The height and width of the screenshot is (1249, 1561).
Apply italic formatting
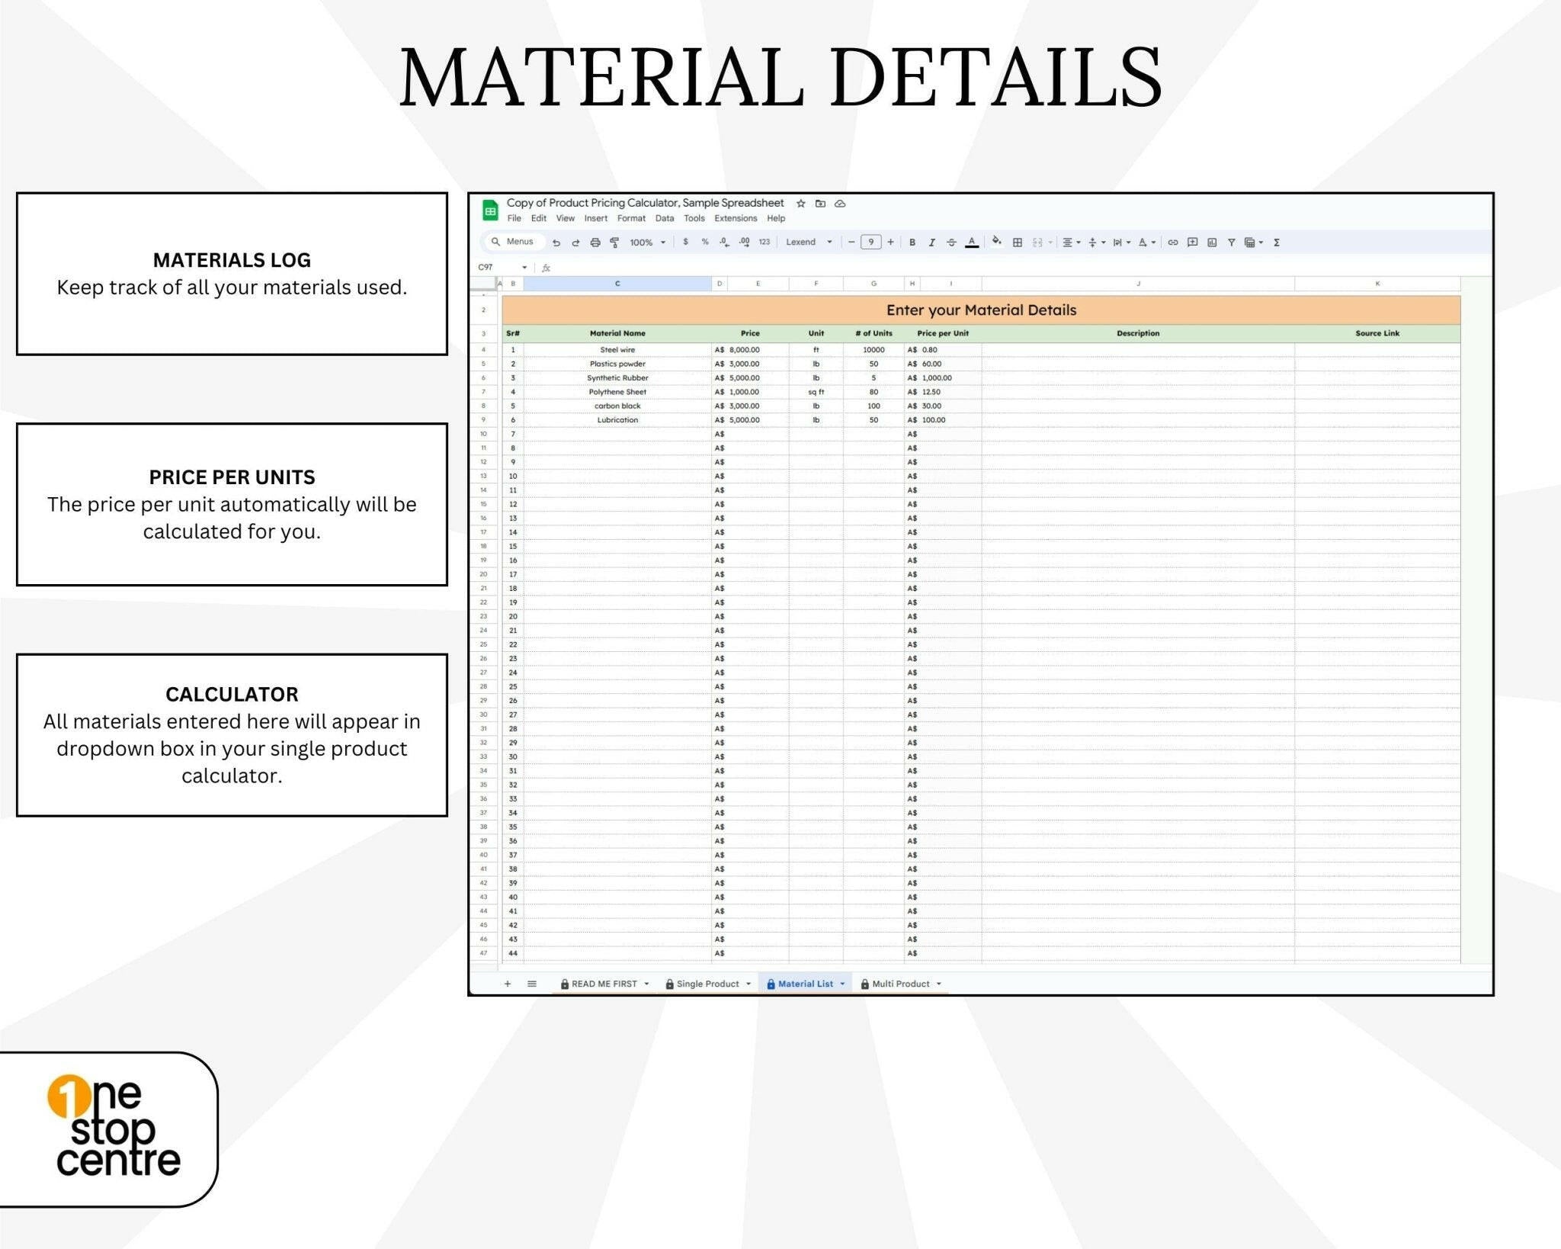(x=932, y=242)
